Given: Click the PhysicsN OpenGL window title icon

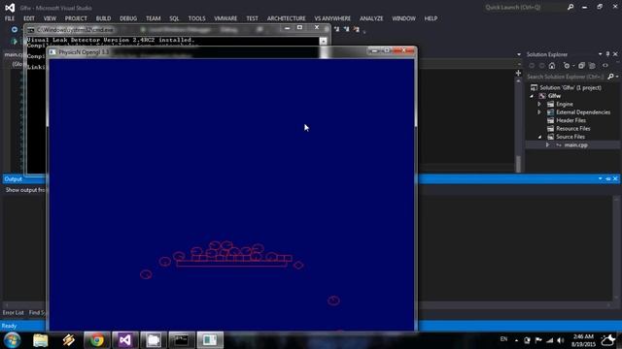Looking at the screenshot, I should pos(52,51).
